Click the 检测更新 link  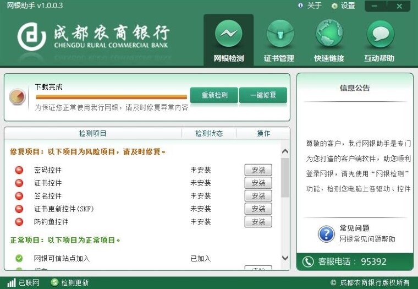(x=75, y=282)
